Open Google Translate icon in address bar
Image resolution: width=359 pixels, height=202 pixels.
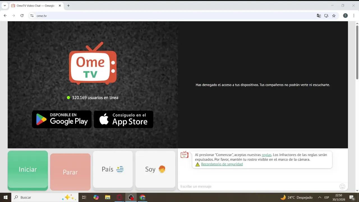(319, 16)
